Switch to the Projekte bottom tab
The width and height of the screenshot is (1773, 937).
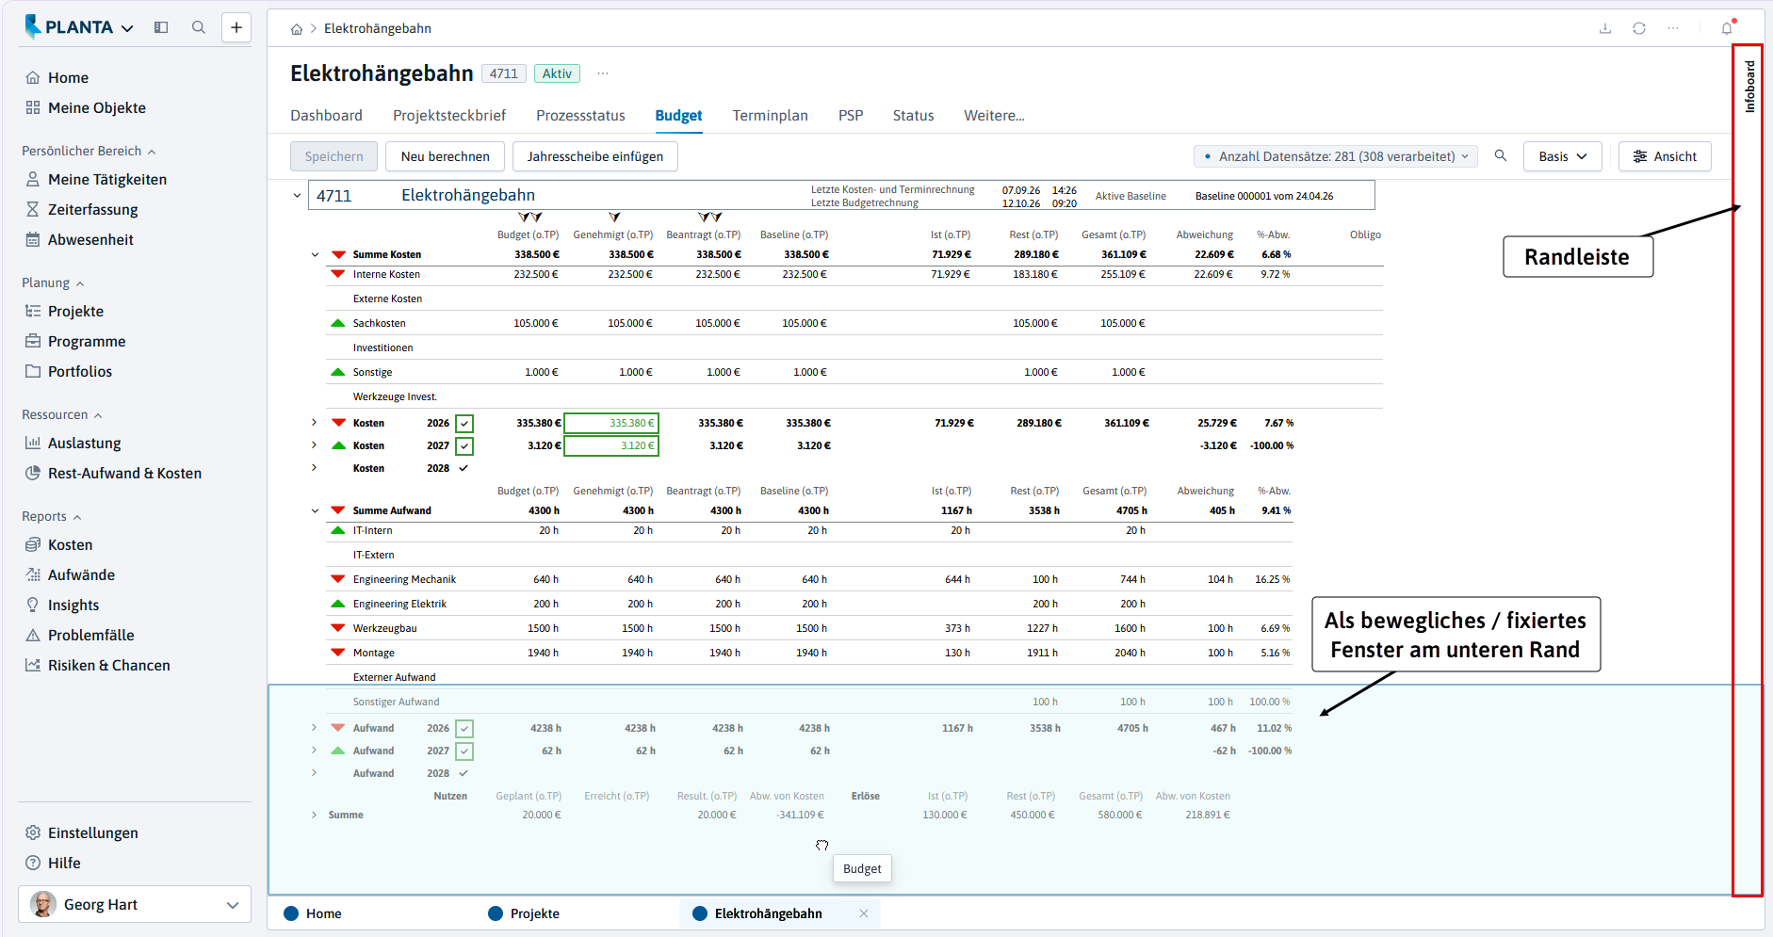[525, 913]
